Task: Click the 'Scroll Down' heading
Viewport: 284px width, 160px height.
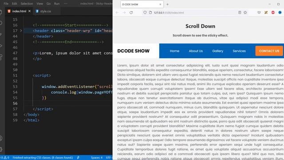Action: click(x=200, y=26)
